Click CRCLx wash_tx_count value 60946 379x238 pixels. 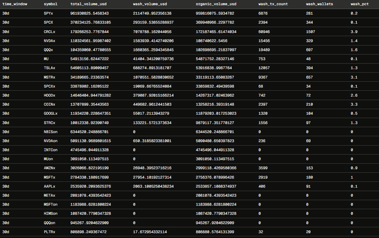point(264,32)
